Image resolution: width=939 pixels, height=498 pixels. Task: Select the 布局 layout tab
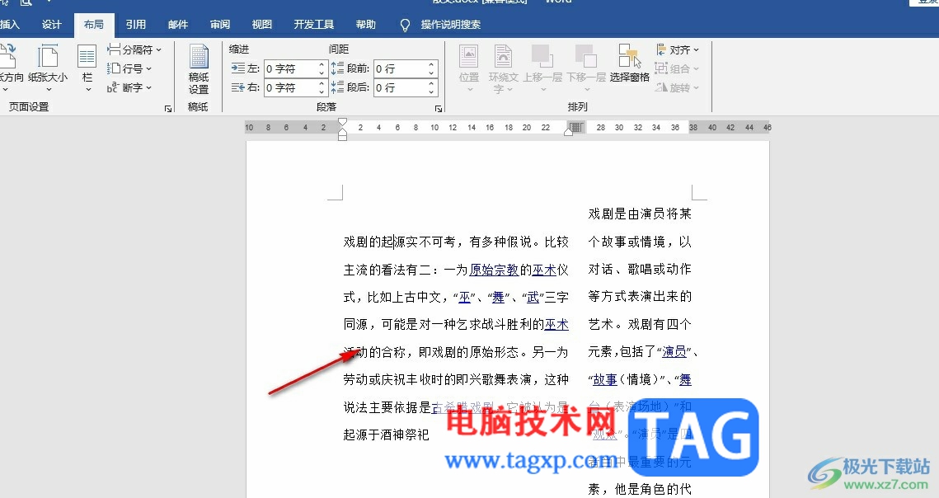coord(93,25)
